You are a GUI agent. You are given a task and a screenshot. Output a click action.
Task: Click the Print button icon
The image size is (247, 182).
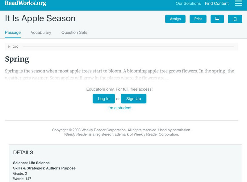click(x=198, y=19)
